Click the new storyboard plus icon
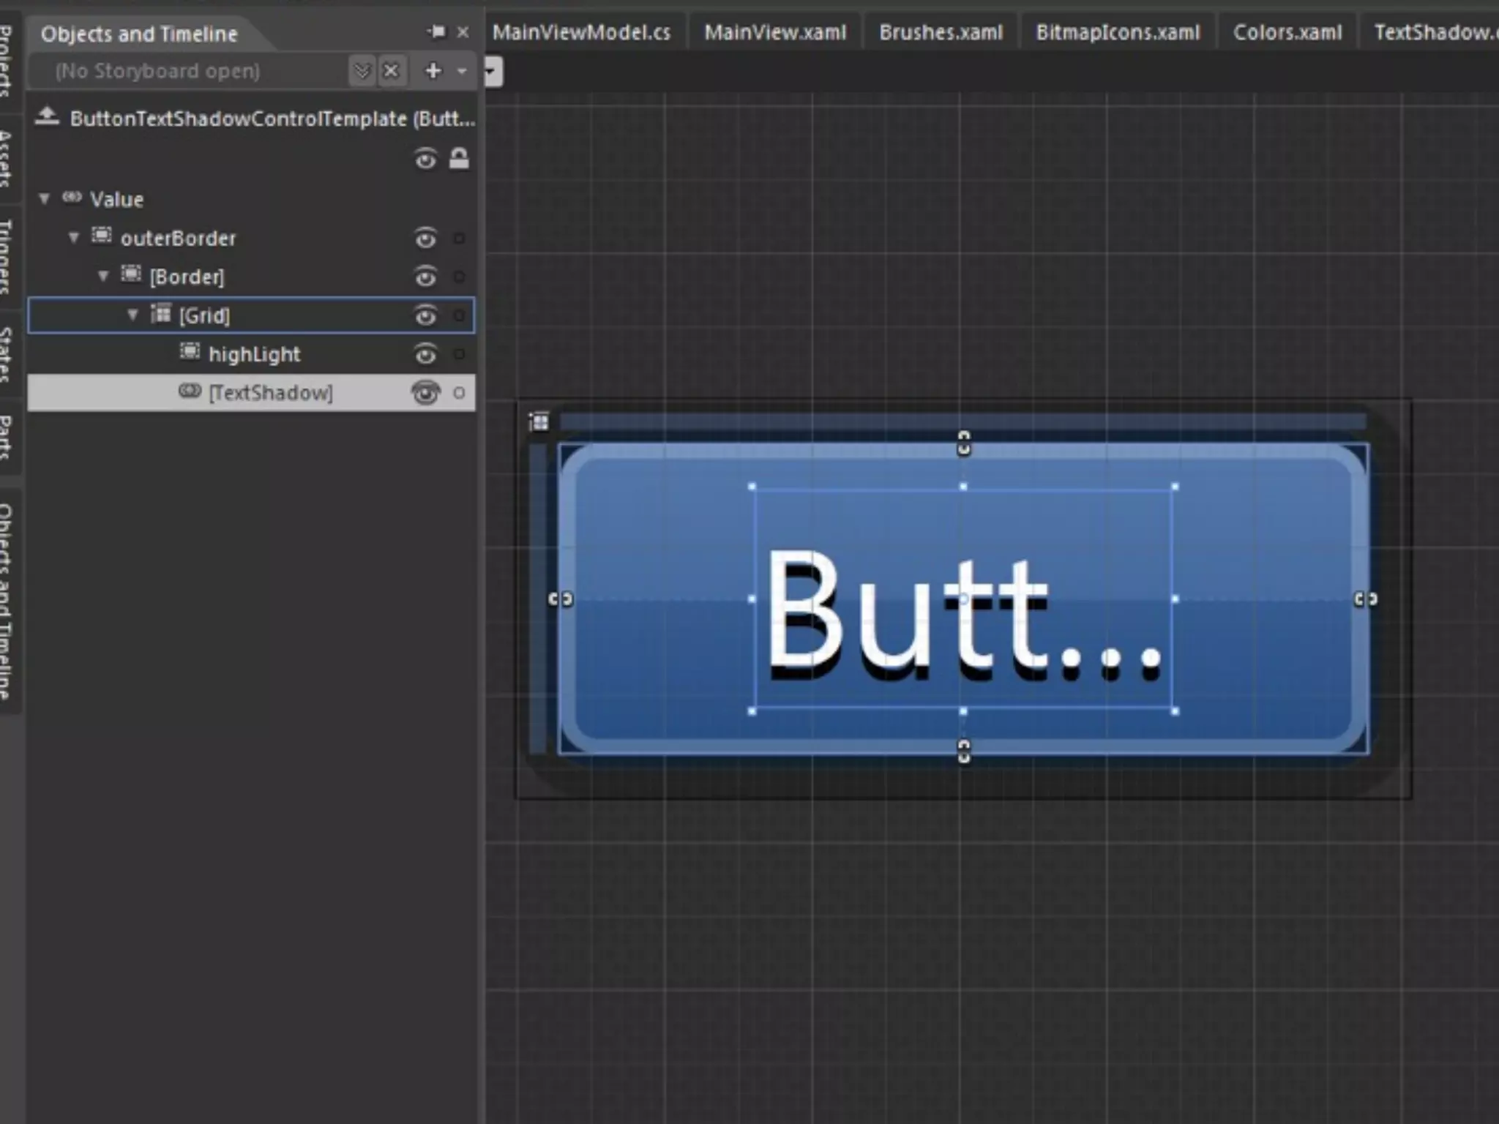 coord(433,71)
